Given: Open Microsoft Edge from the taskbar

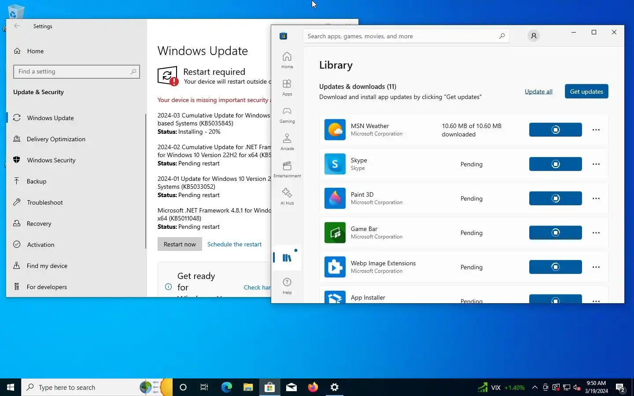Looking at the screenshot, I should [x=226, y=387].
